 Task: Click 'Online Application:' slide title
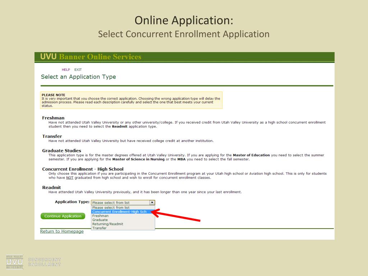(x=184, y=20)
